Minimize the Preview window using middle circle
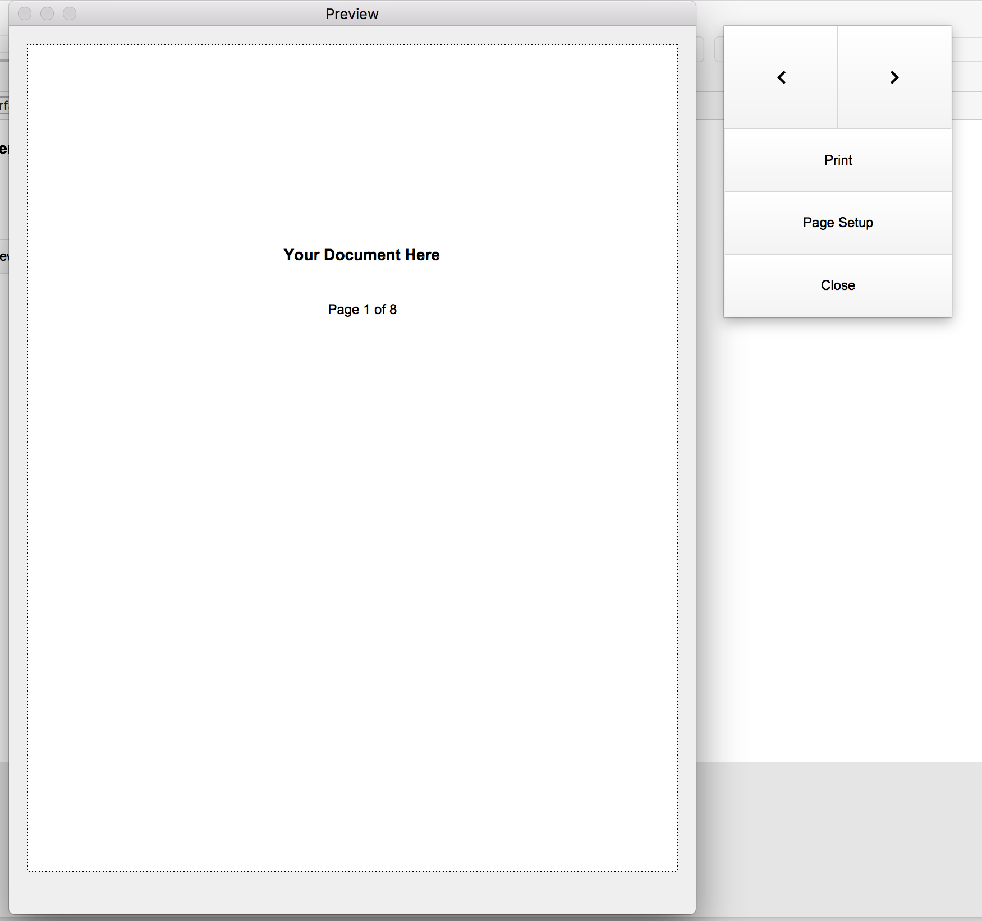The width and height of the screenshot is (982, 921). 47,13
